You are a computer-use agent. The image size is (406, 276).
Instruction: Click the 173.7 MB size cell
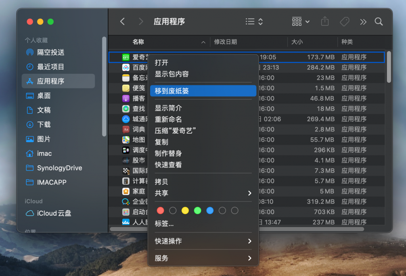click(x=320, y=57)
